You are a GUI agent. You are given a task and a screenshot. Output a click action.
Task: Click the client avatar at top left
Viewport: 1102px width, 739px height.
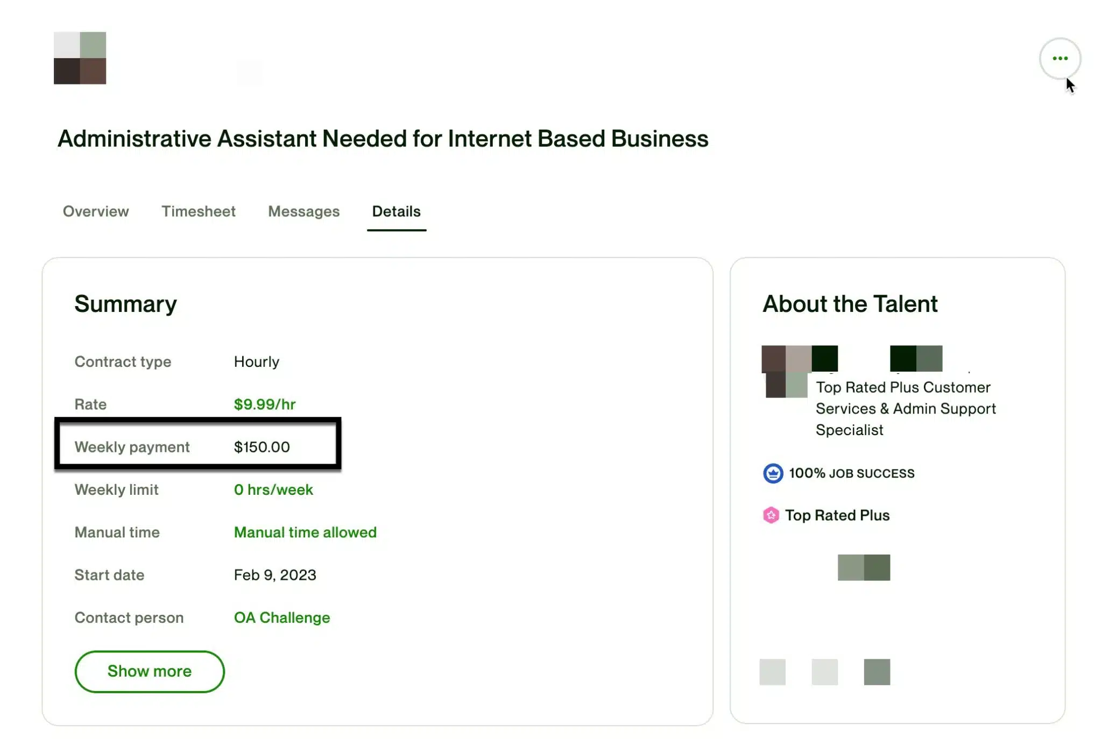[80, 58]
